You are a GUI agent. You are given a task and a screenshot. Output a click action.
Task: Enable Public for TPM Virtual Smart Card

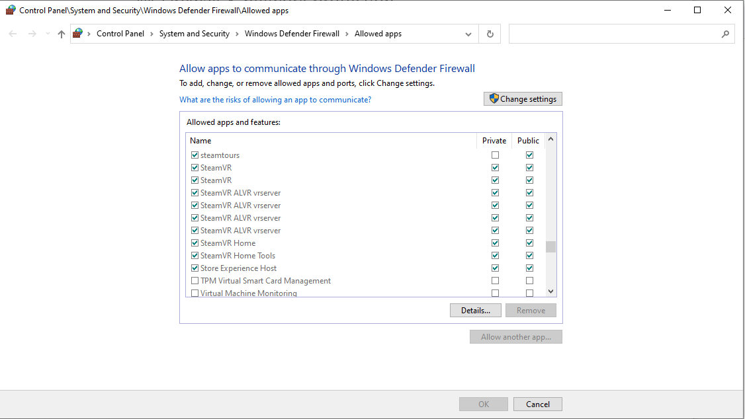(x=529, y=280)
